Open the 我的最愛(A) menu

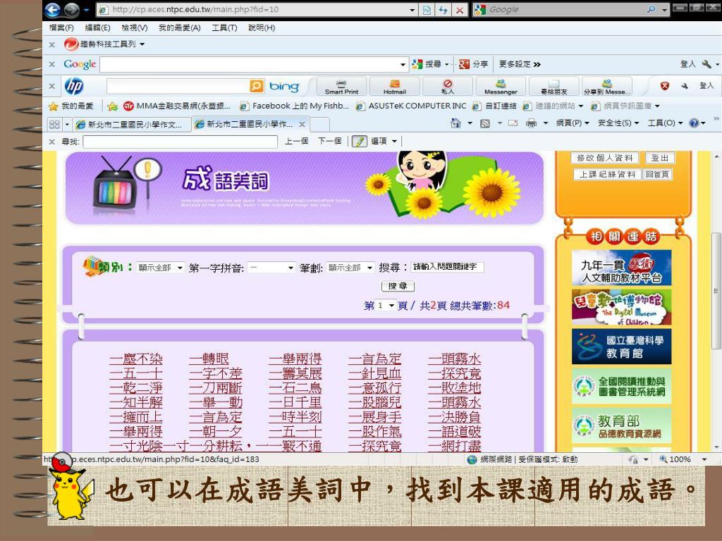point(180,27)
